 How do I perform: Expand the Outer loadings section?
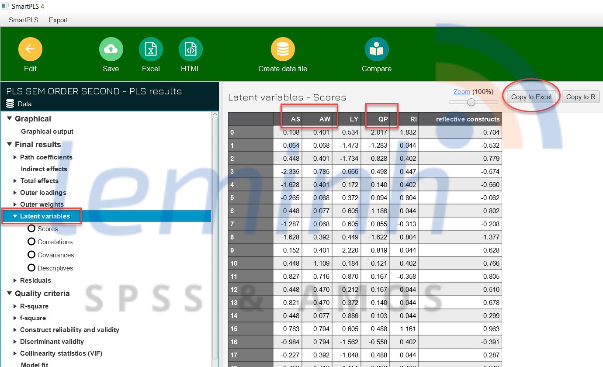click(15, 193)
